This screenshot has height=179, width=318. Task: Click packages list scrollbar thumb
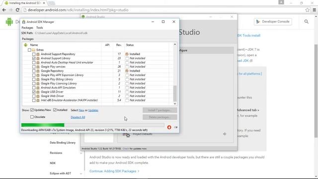[175, 93]
